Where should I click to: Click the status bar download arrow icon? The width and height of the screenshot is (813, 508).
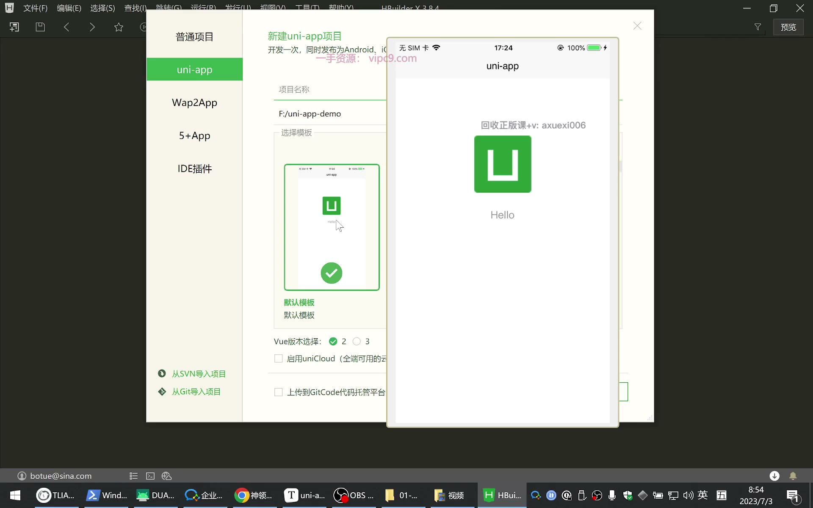click(774, 476)
